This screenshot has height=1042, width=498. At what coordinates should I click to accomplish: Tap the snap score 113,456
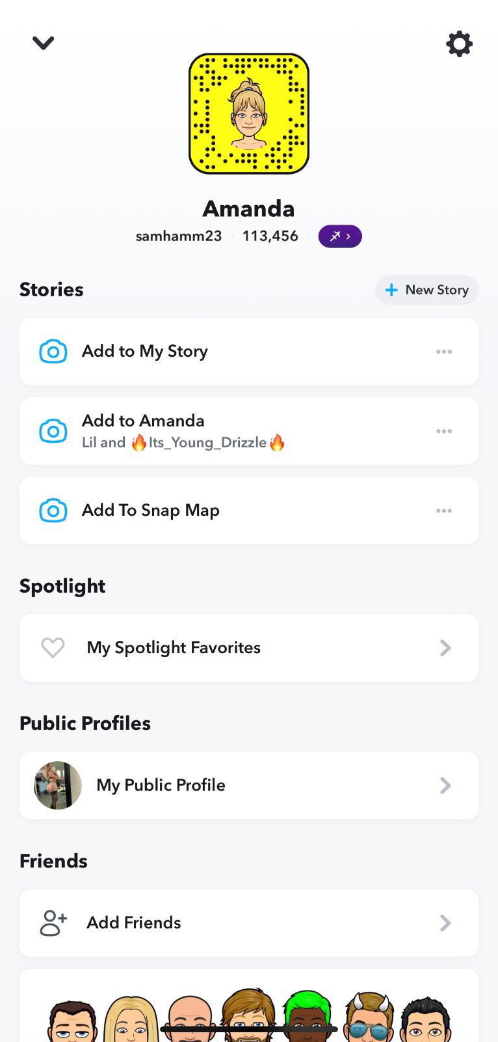pos(270,236)
